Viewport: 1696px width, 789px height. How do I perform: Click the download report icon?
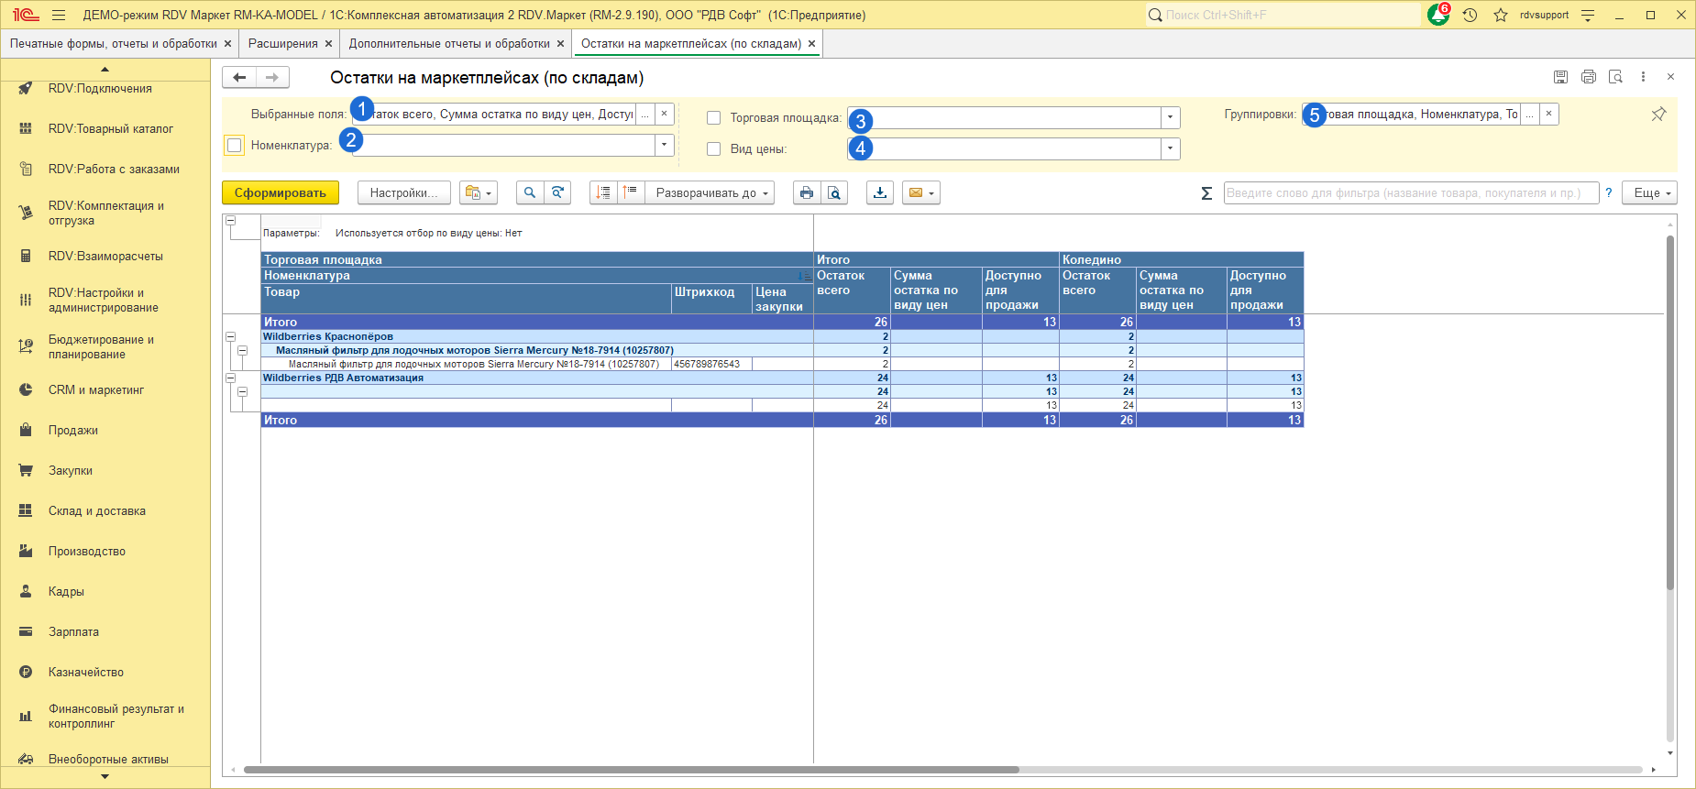point(880,193)
